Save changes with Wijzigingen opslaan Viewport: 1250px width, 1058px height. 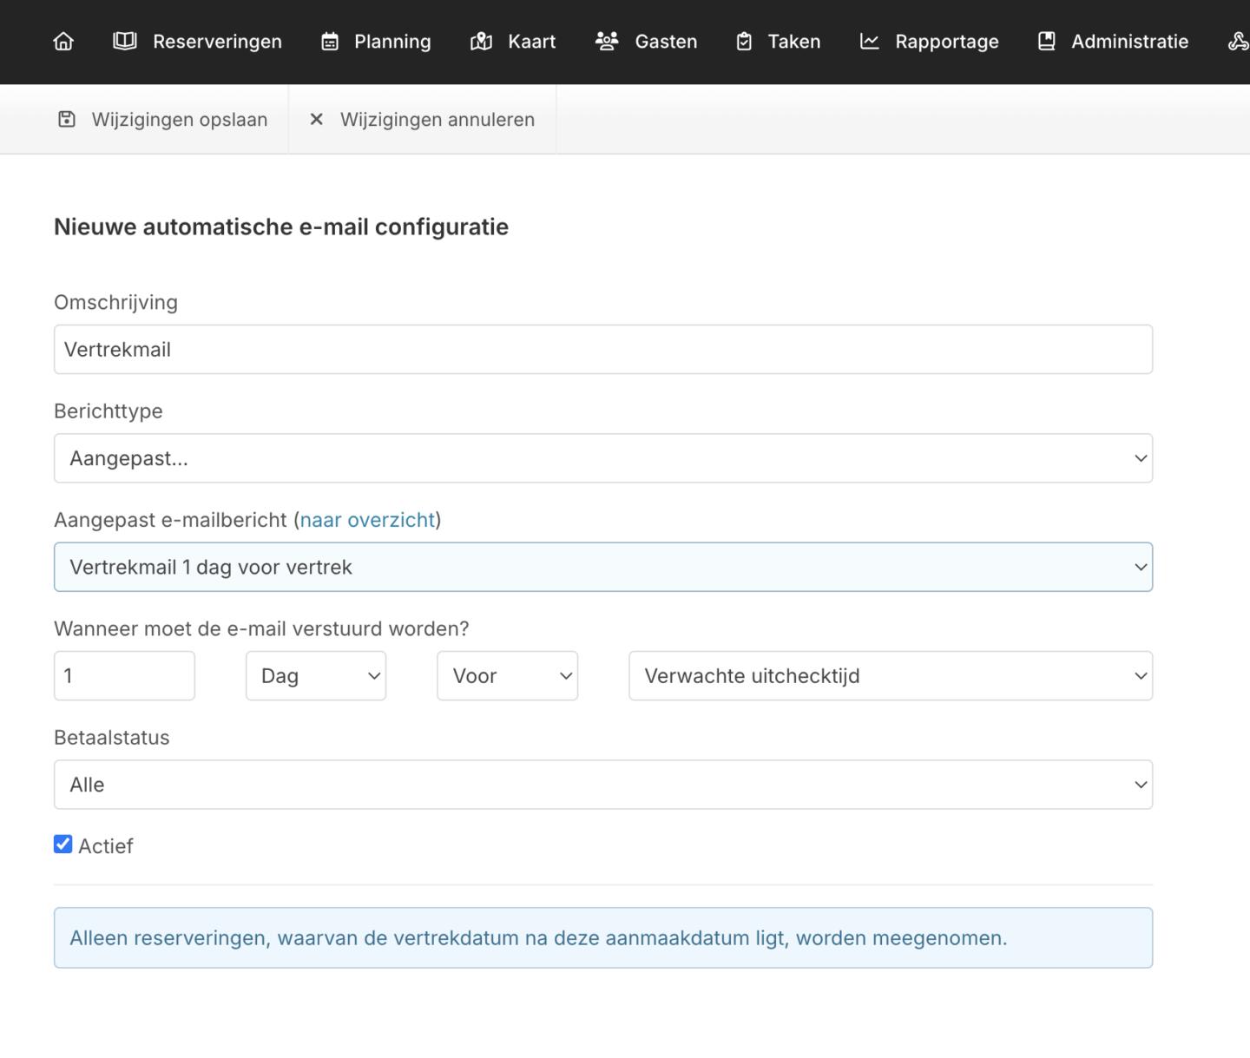tap(162, 120)
